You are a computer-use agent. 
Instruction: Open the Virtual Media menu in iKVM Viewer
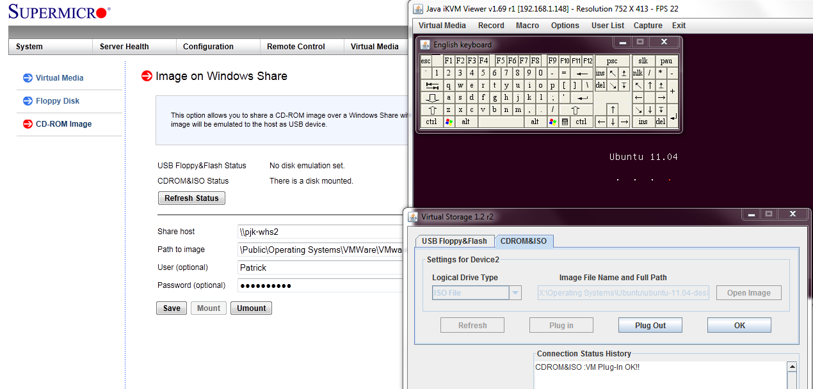click(442, 26)
